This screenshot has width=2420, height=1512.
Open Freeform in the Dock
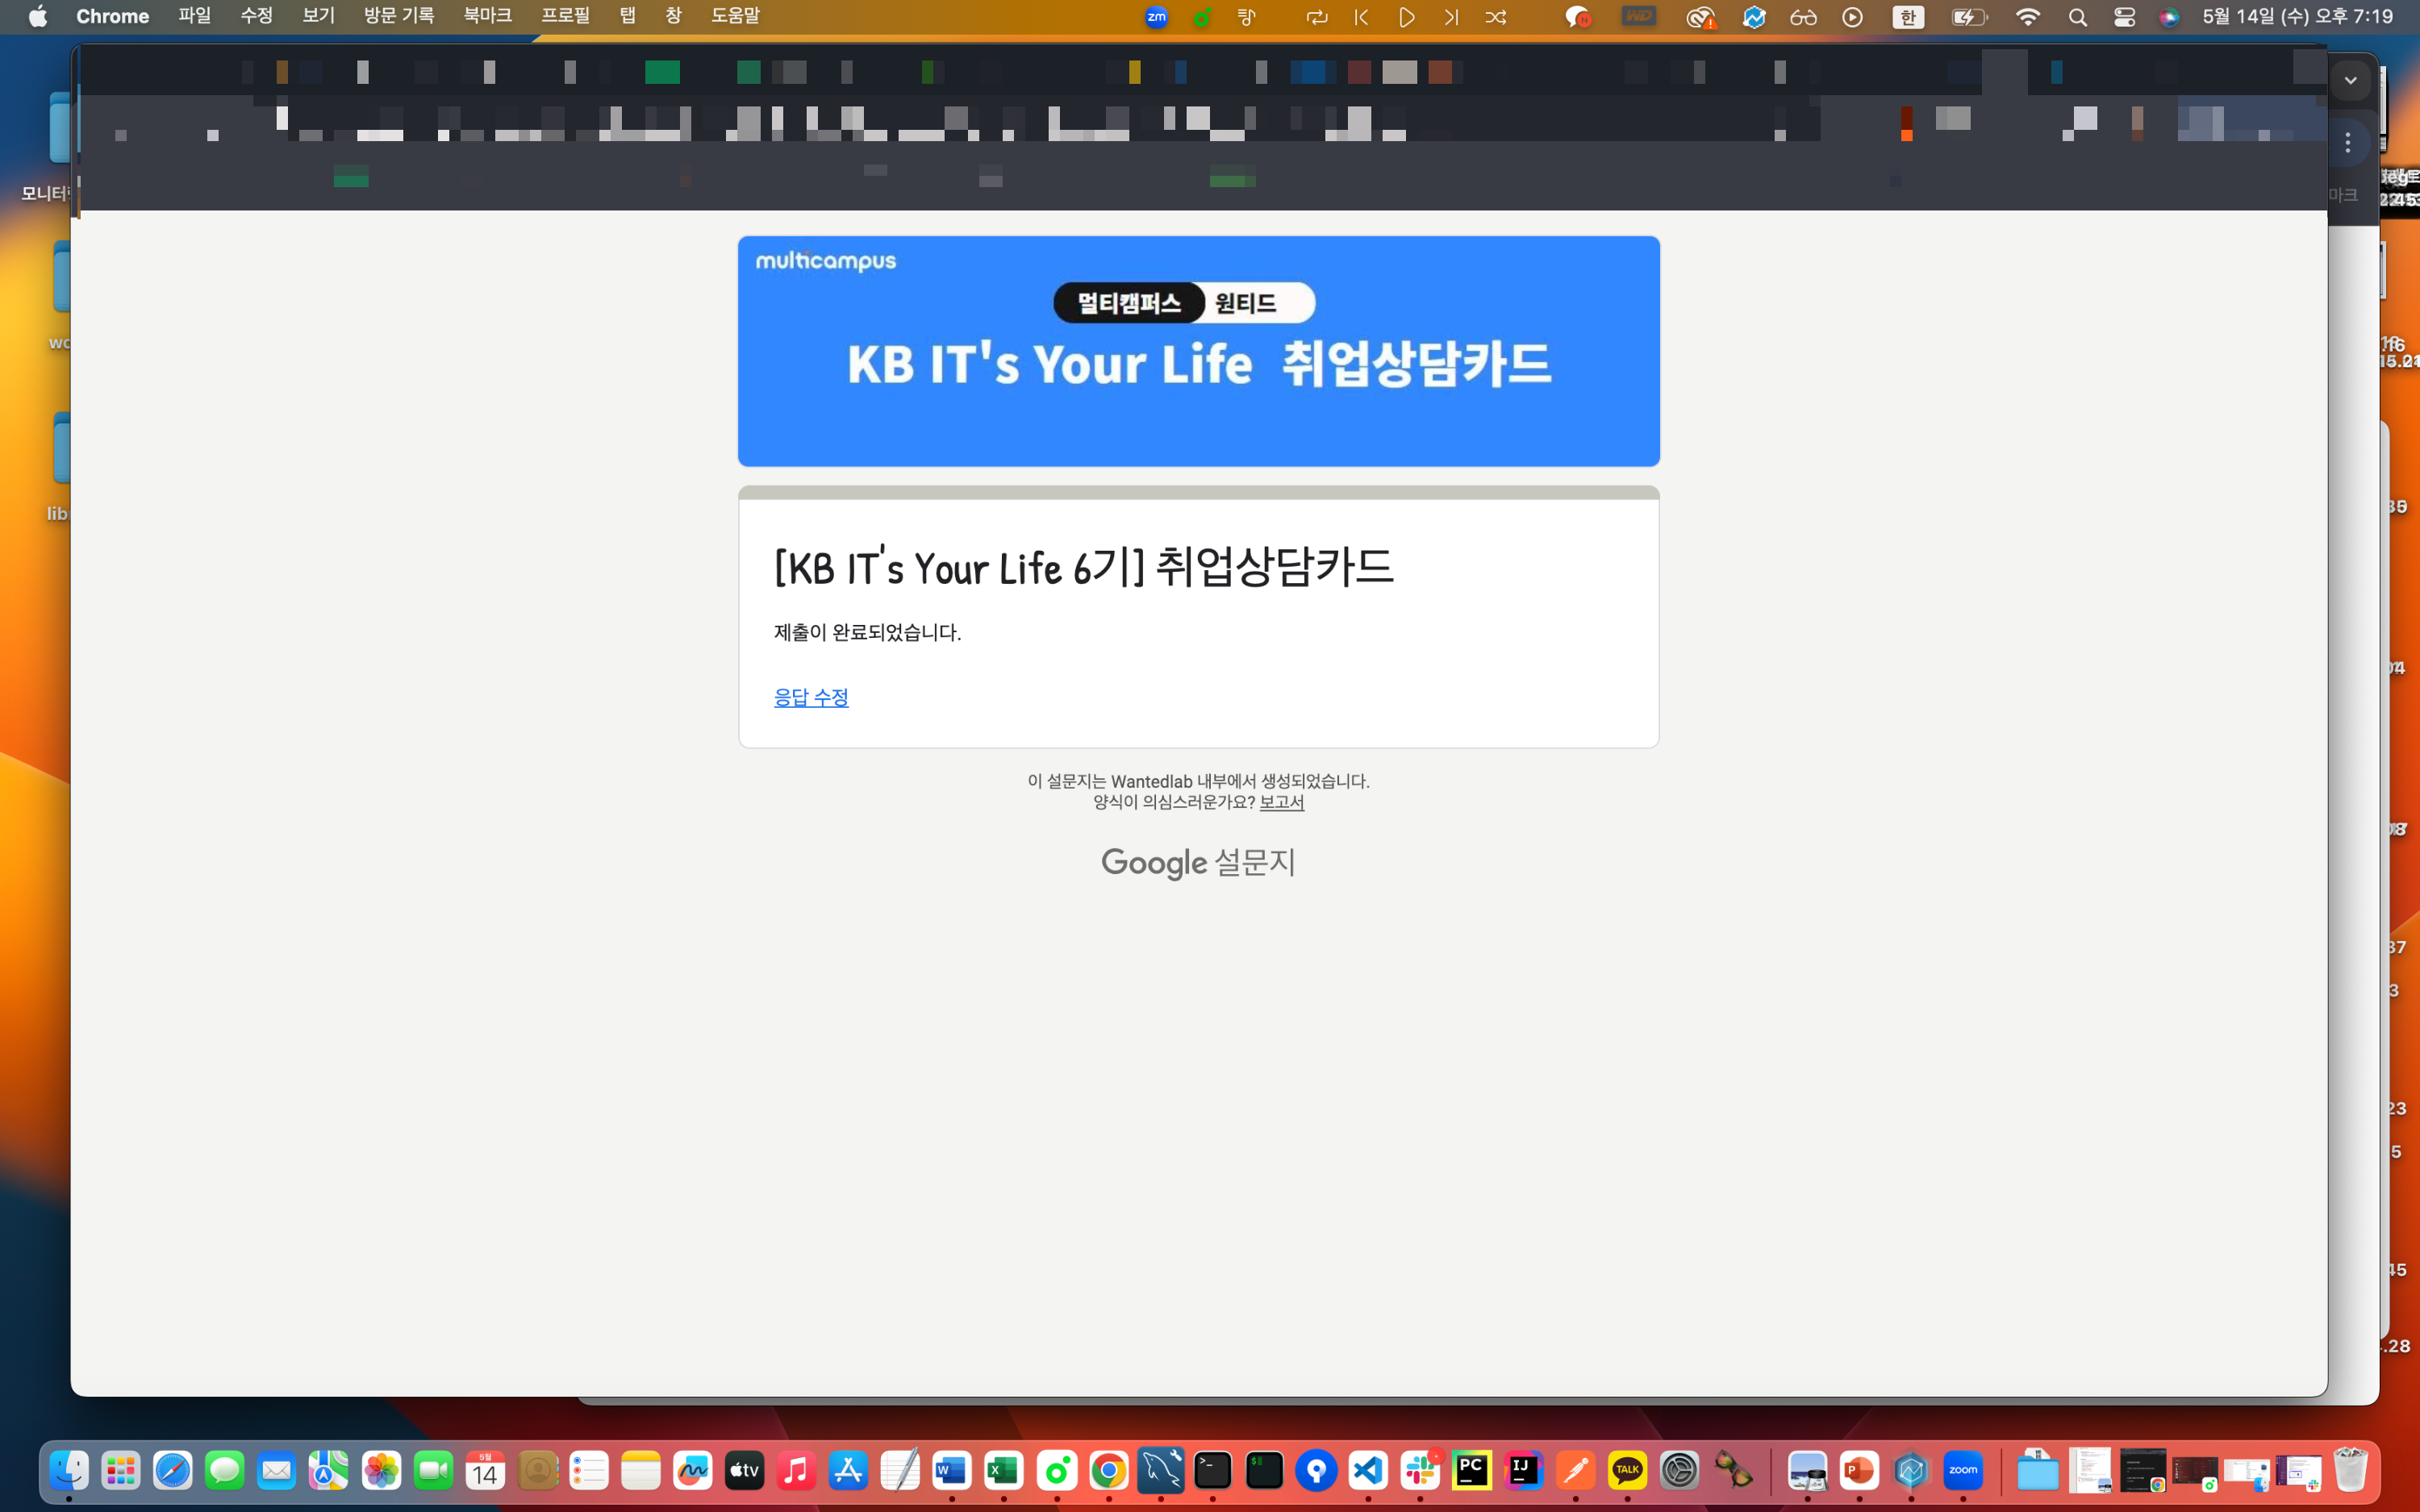693,1470
